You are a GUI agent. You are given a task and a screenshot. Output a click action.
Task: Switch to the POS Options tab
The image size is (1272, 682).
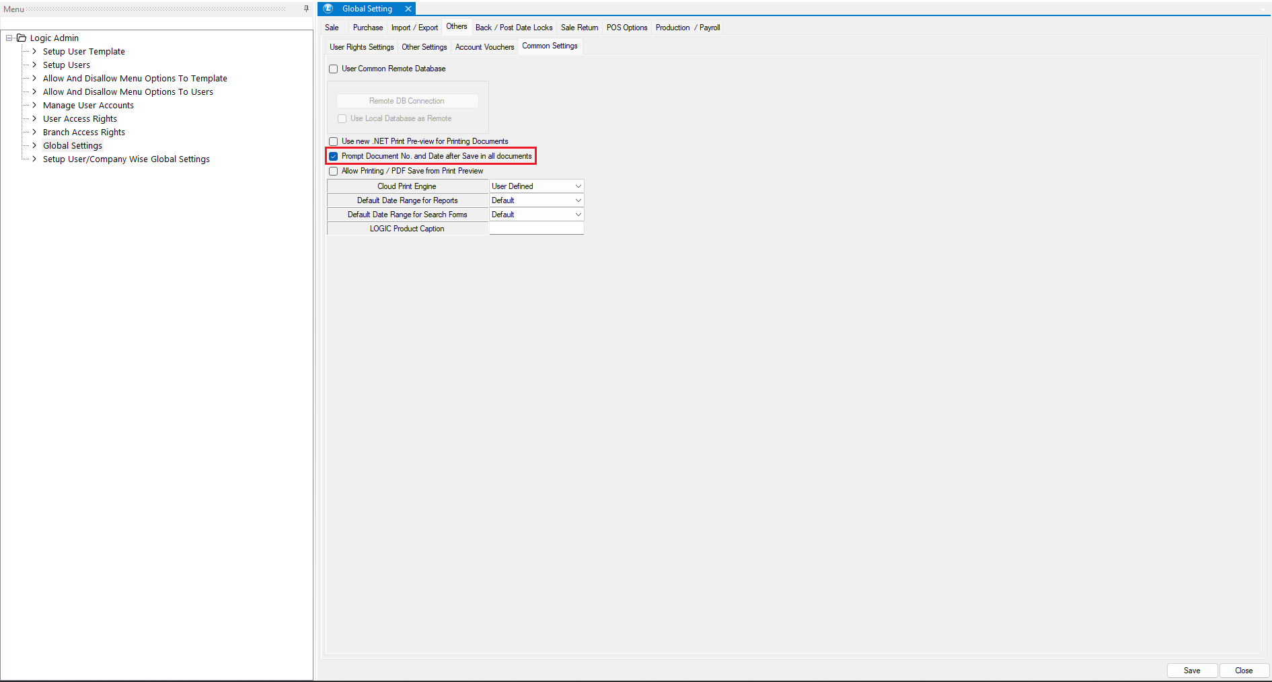point(626,28)
